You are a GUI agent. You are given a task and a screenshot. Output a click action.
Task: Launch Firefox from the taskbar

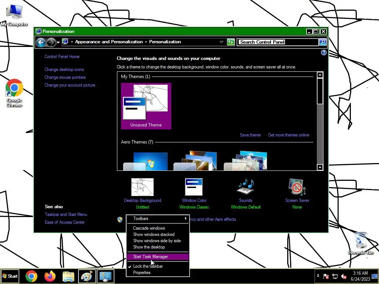(x=50, y=276)
